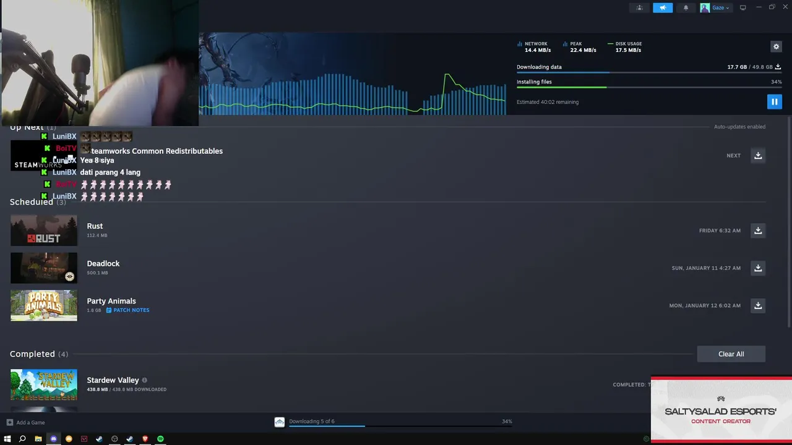This screenshot has height=445, width=792.
Task: Open OBS Studio from taskbar
Action: coord(114,439)
